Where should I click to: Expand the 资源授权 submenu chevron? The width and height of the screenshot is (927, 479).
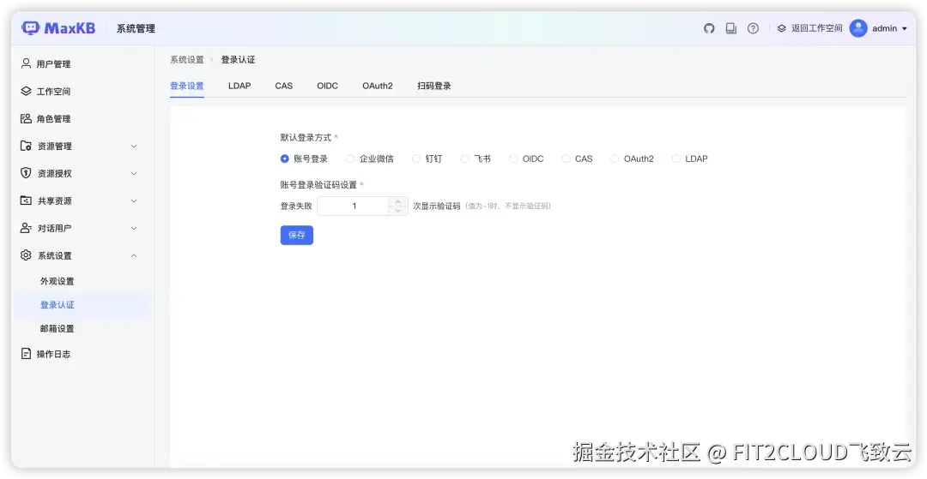(x=134, y=173)
